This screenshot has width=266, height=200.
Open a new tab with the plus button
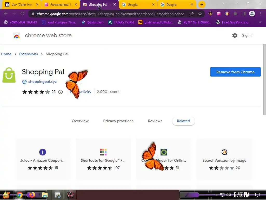pyautogui.click(x=202, y=5)
